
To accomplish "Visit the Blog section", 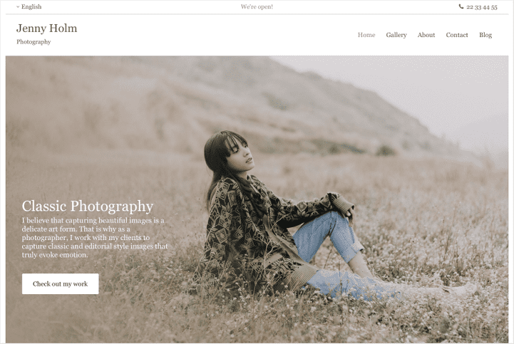I will click(485, 35).
